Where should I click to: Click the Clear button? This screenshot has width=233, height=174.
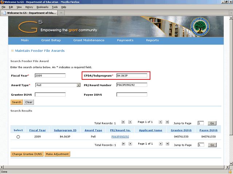(x=29, y=102)
